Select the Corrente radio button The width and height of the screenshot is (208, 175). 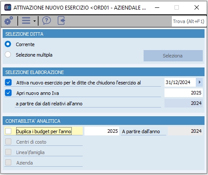[8, 44]
